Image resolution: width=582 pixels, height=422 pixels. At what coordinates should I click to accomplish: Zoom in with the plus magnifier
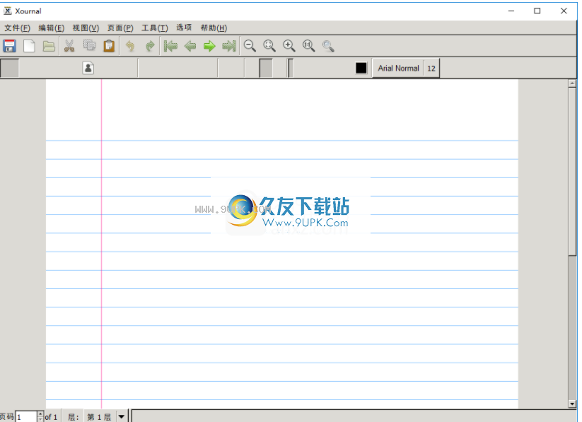click(289, 46)
